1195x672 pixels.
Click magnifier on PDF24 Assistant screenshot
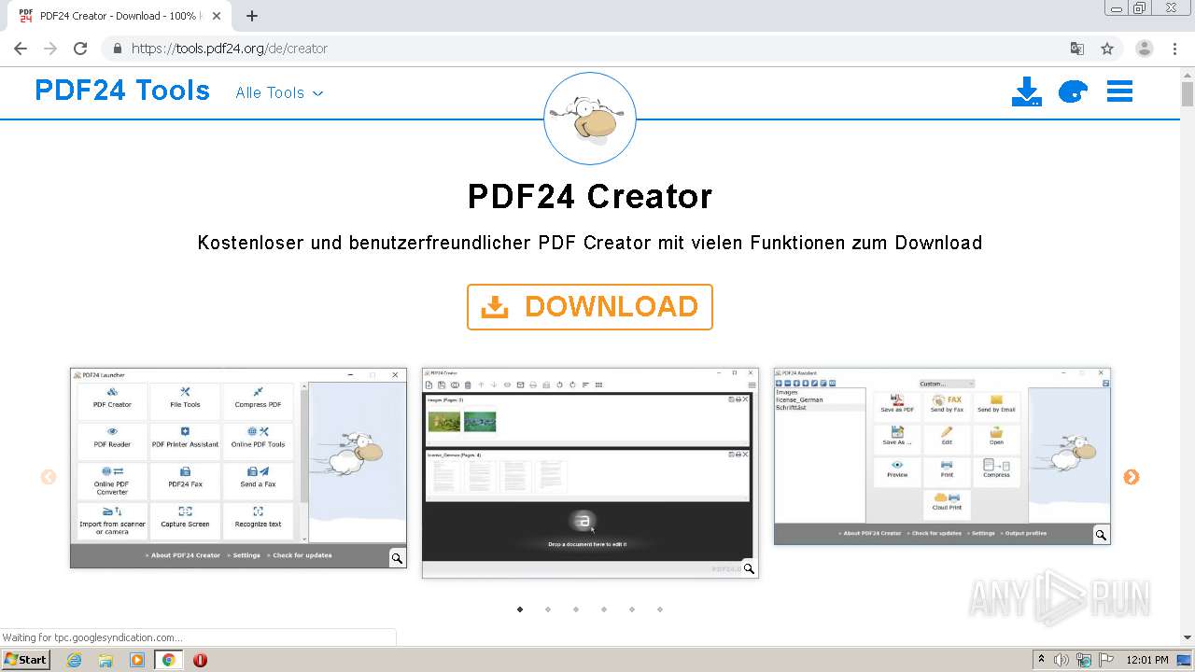tap(1101, 535)
